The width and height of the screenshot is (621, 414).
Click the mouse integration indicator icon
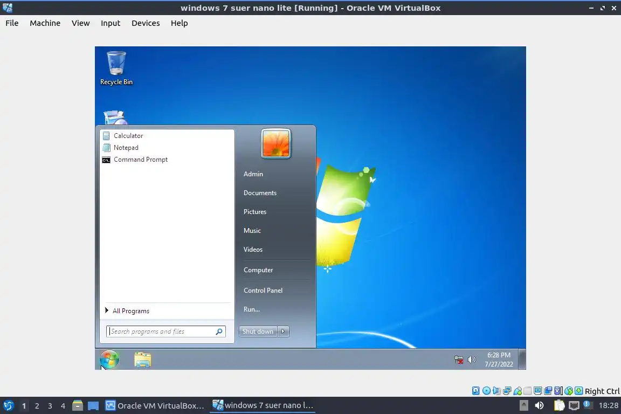[569, 391]
